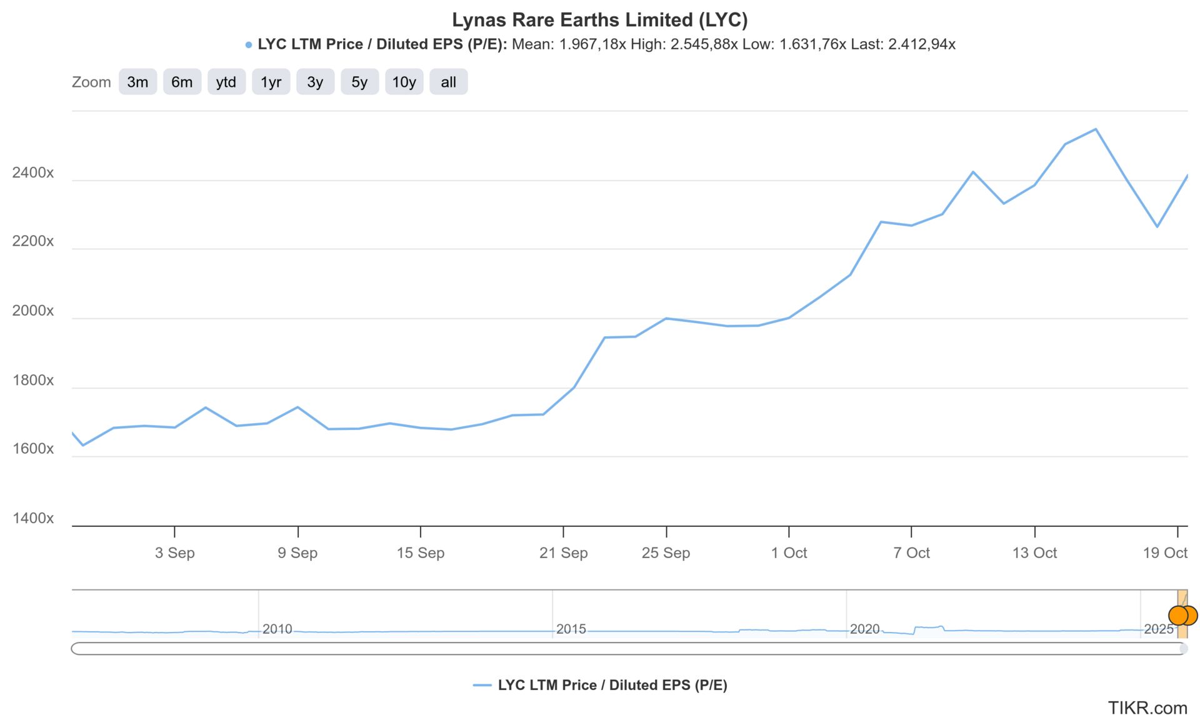Click the blue legend dot in header
Screen dimensions: 1200x720
249,45
